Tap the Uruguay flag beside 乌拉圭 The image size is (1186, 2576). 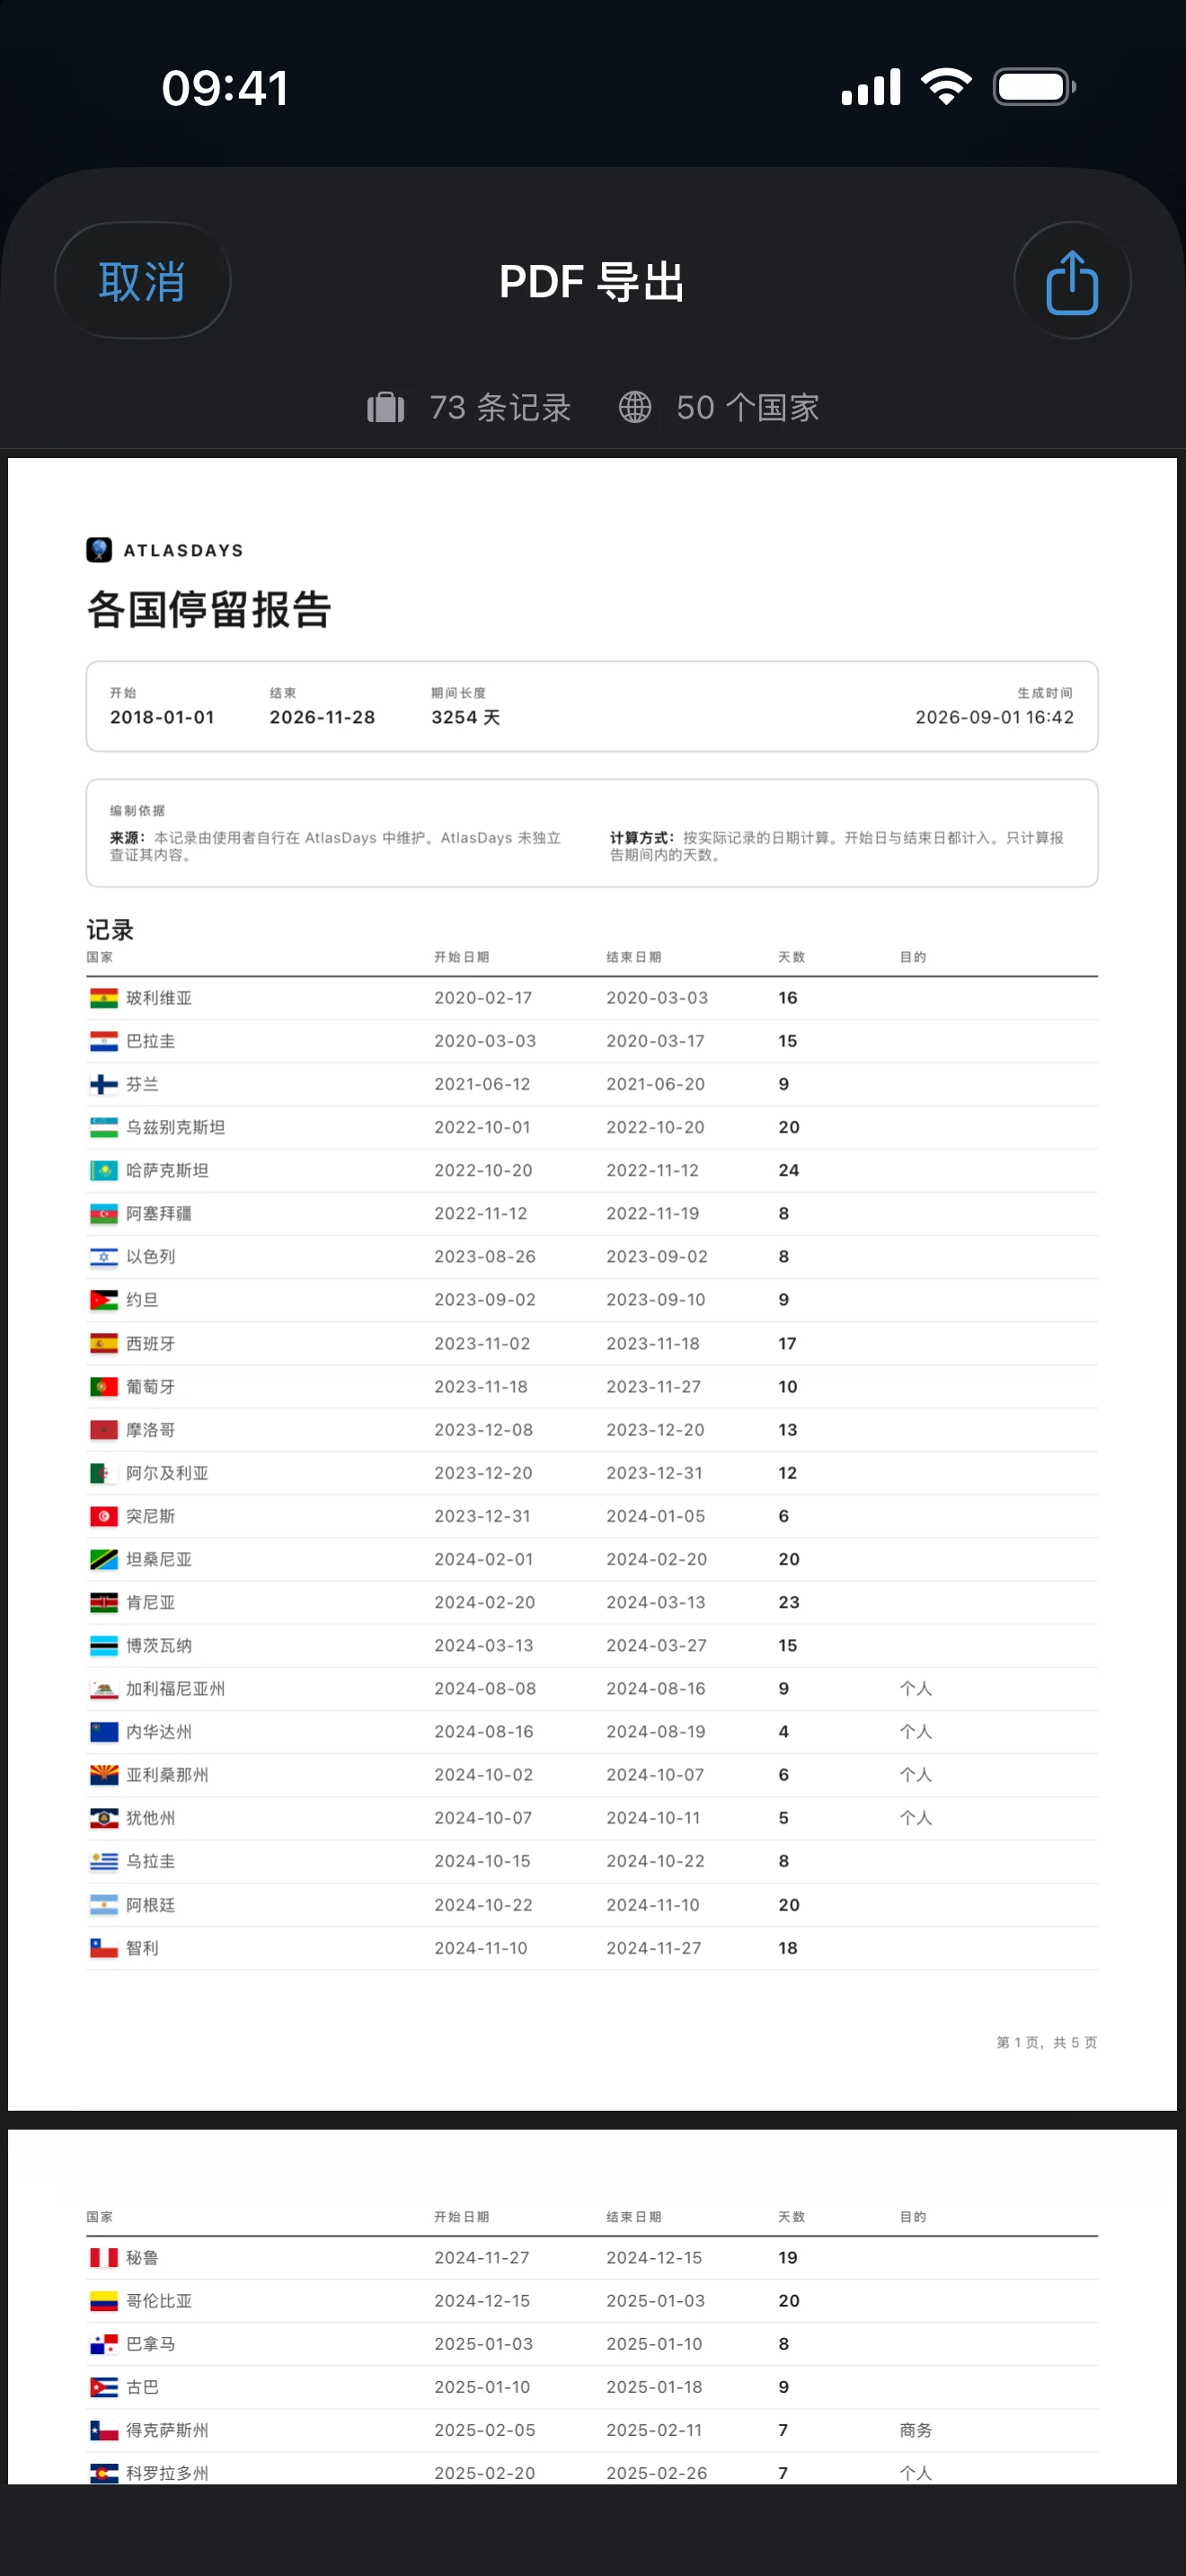104,1861
